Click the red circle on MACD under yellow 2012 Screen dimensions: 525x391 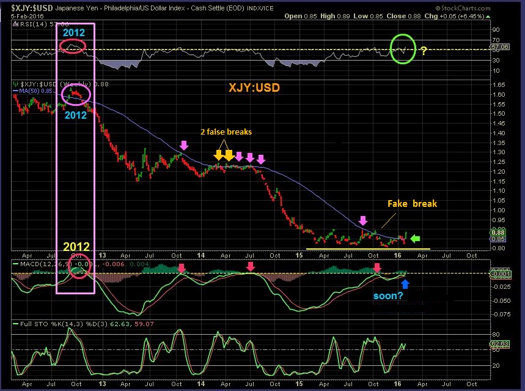coord(79,268)
